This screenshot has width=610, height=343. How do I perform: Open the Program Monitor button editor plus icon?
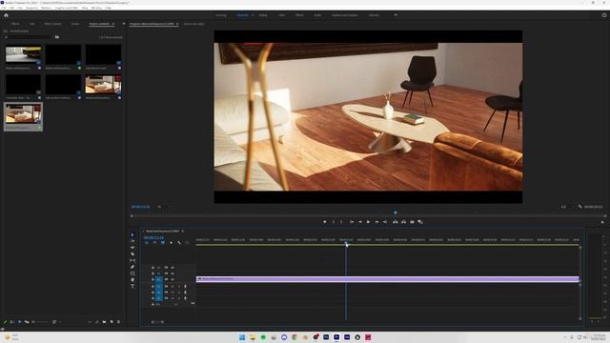602,222
